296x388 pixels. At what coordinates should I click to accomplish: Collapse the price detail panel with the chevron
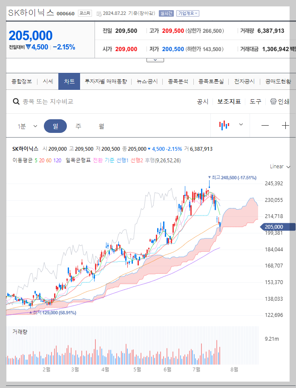(x=155, y=60)
